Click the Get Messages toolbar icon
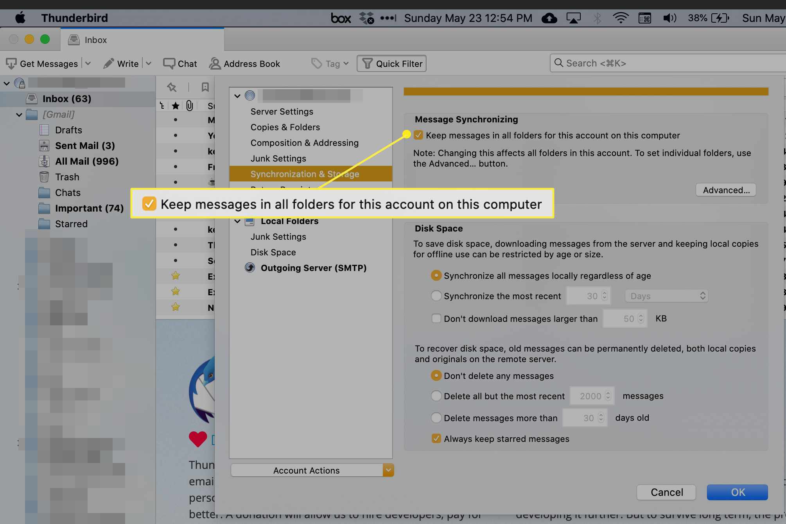This screenshot has width=786, height=524. click(x=11, y=64)
